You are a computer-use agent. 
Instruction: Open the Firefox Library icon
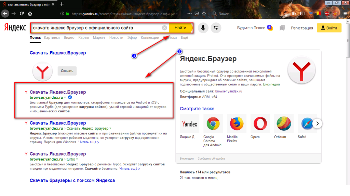click(x=294, y=14)
